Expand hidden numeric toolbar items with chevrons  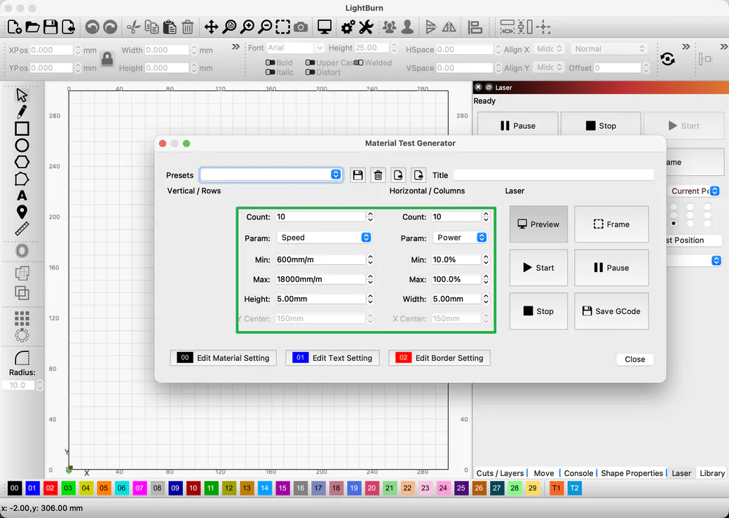(236, 47)
